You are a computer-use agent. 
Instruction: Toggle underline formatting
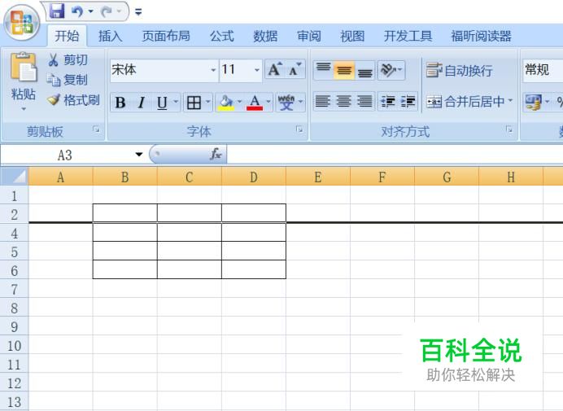[x=162, y=103]
